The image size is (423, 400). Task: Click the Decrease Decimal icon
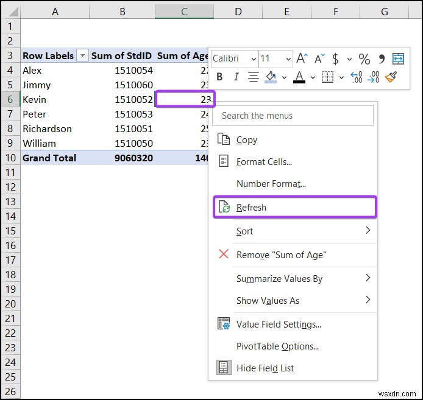[374, 77]
